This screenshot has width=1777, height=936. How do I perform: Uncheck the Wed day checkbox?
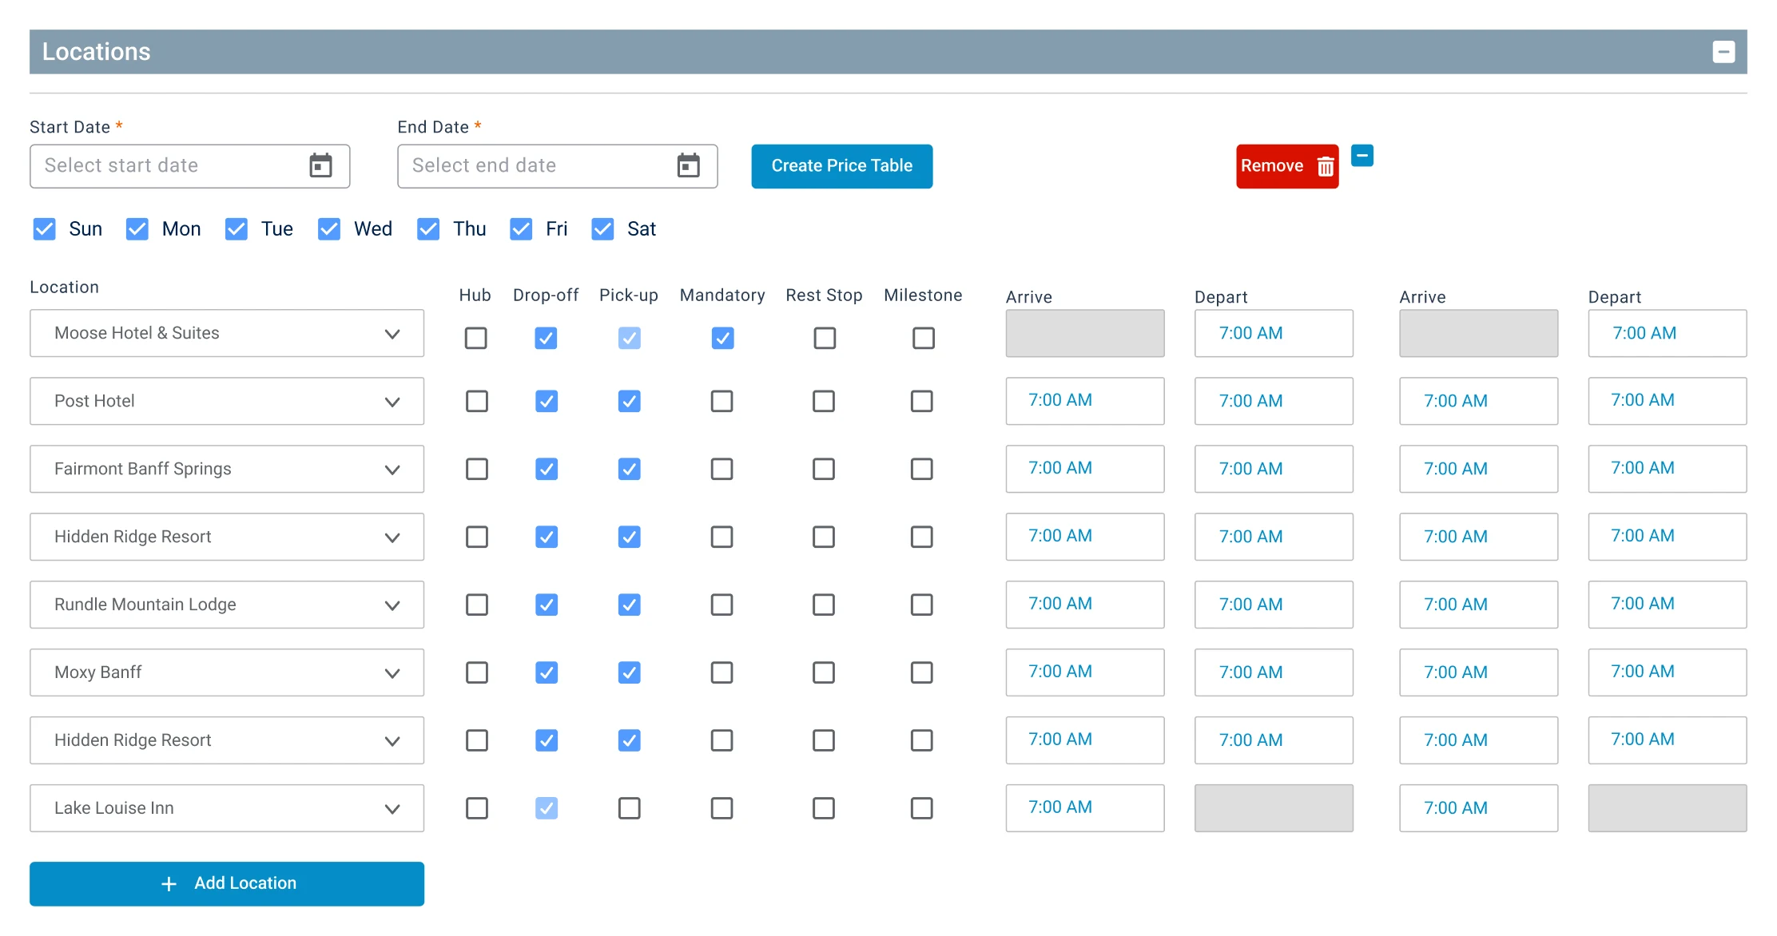click(329, 229)
